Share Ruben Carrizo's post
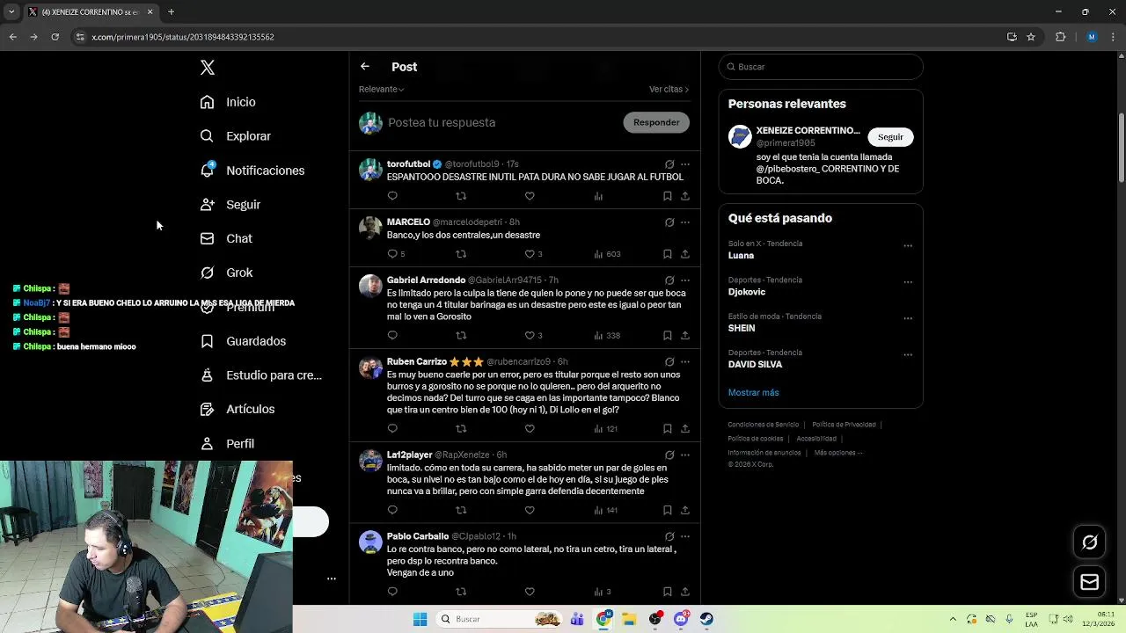 685,429
